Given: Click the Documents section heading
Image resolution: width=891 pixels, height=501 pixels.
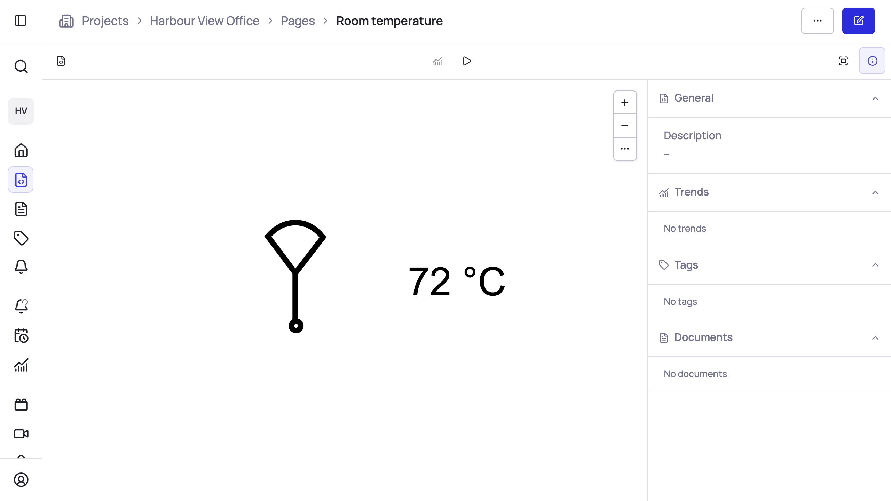Looking at the screenshot, I should 703,337.
